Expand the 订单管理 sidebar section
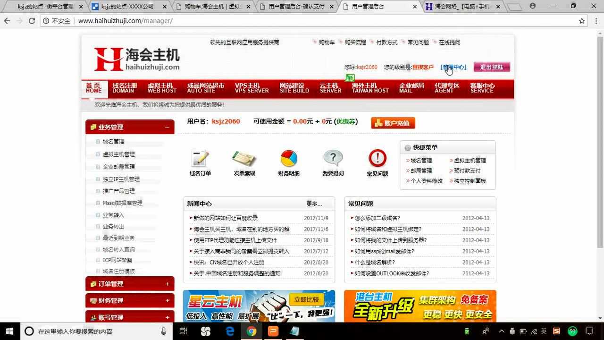The width and height of the screenshot is (604, 340). [x=130, y=284]
